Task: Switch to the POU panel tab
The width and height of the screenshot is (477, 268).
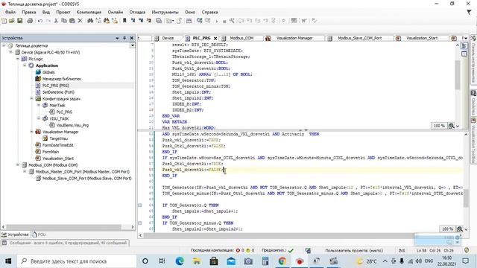Action: [39, 235]
